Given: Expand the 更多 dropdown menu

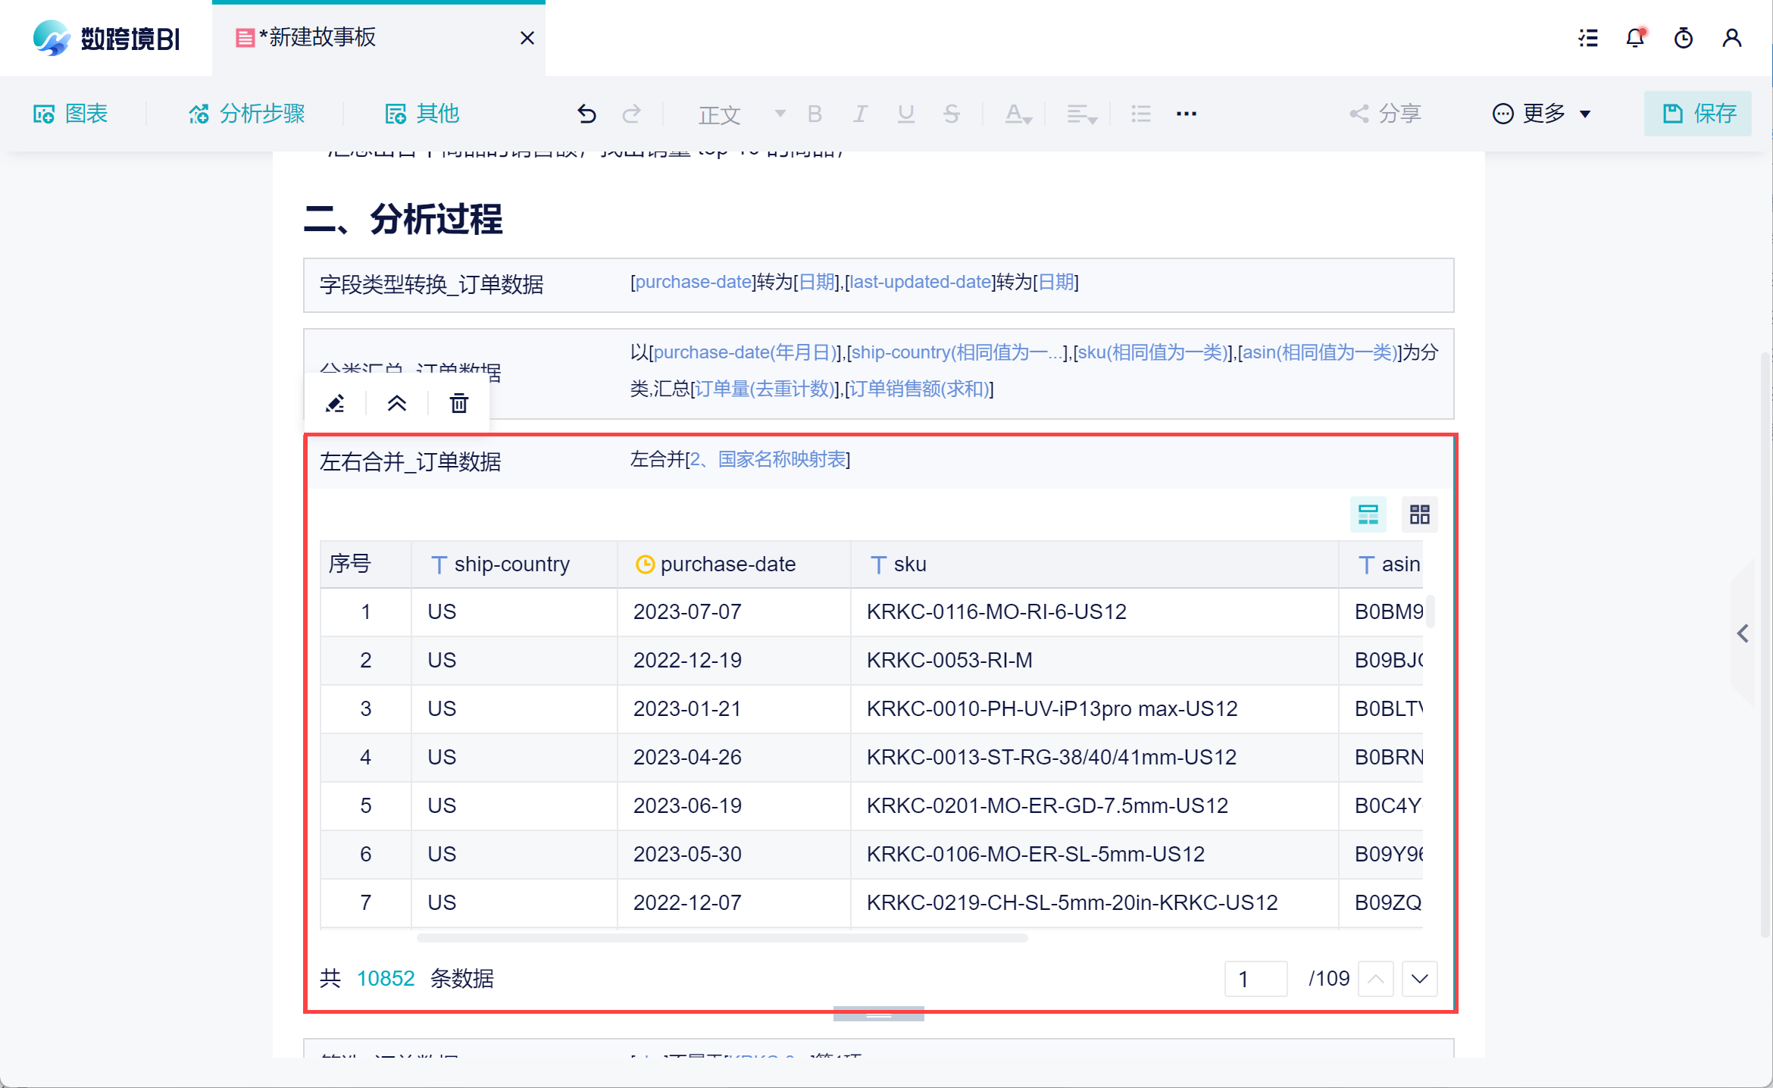Looking at the screenshot, I should coord(1542,114).
